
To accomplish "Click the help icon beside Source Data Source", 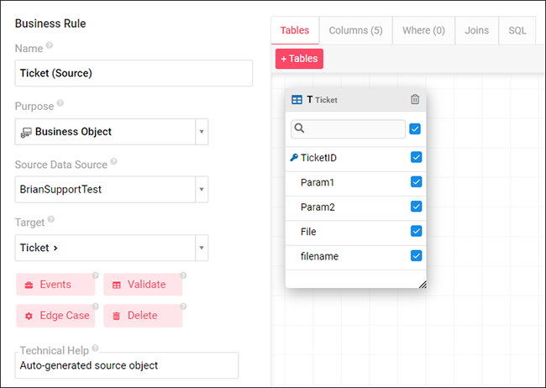I will 113,162.
